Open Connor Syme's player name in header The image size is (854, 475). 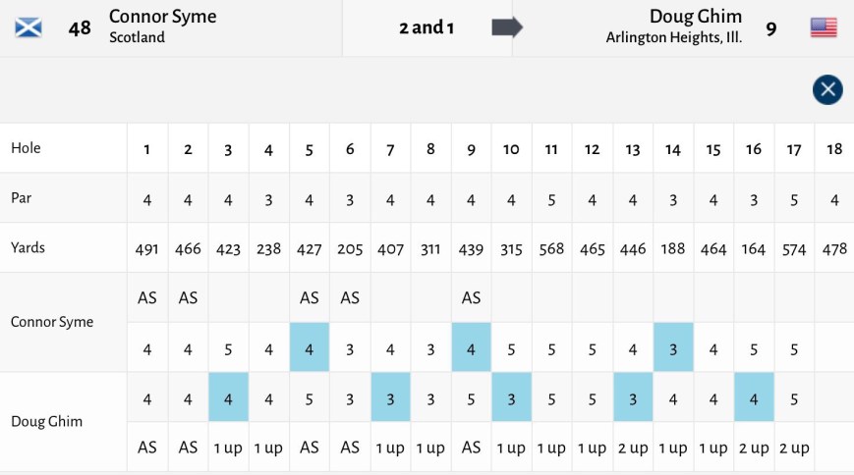pyautogui.click(x=162, y=17)
